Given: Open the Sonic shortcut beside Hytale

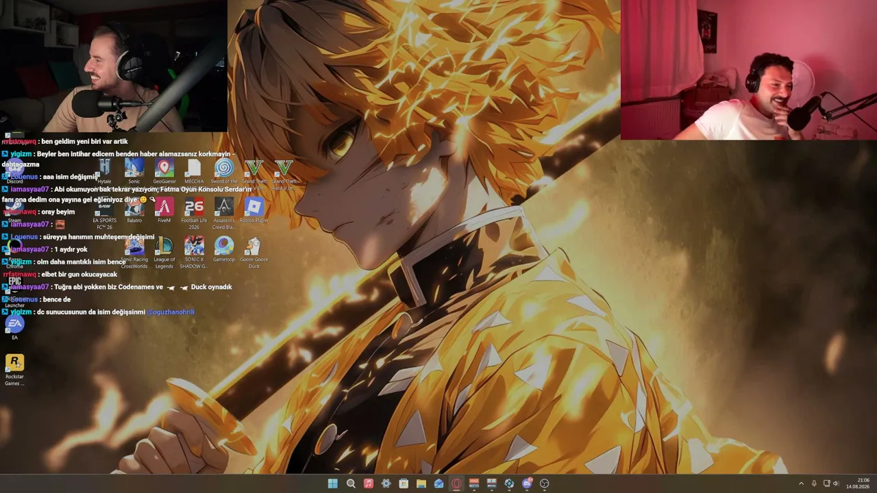Looking at the screenshot, I should [x=134, y=171].
